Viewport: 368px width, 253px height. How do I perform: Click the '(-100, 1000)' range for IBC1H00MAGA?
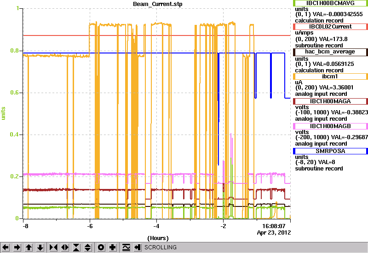pos(312,112)
